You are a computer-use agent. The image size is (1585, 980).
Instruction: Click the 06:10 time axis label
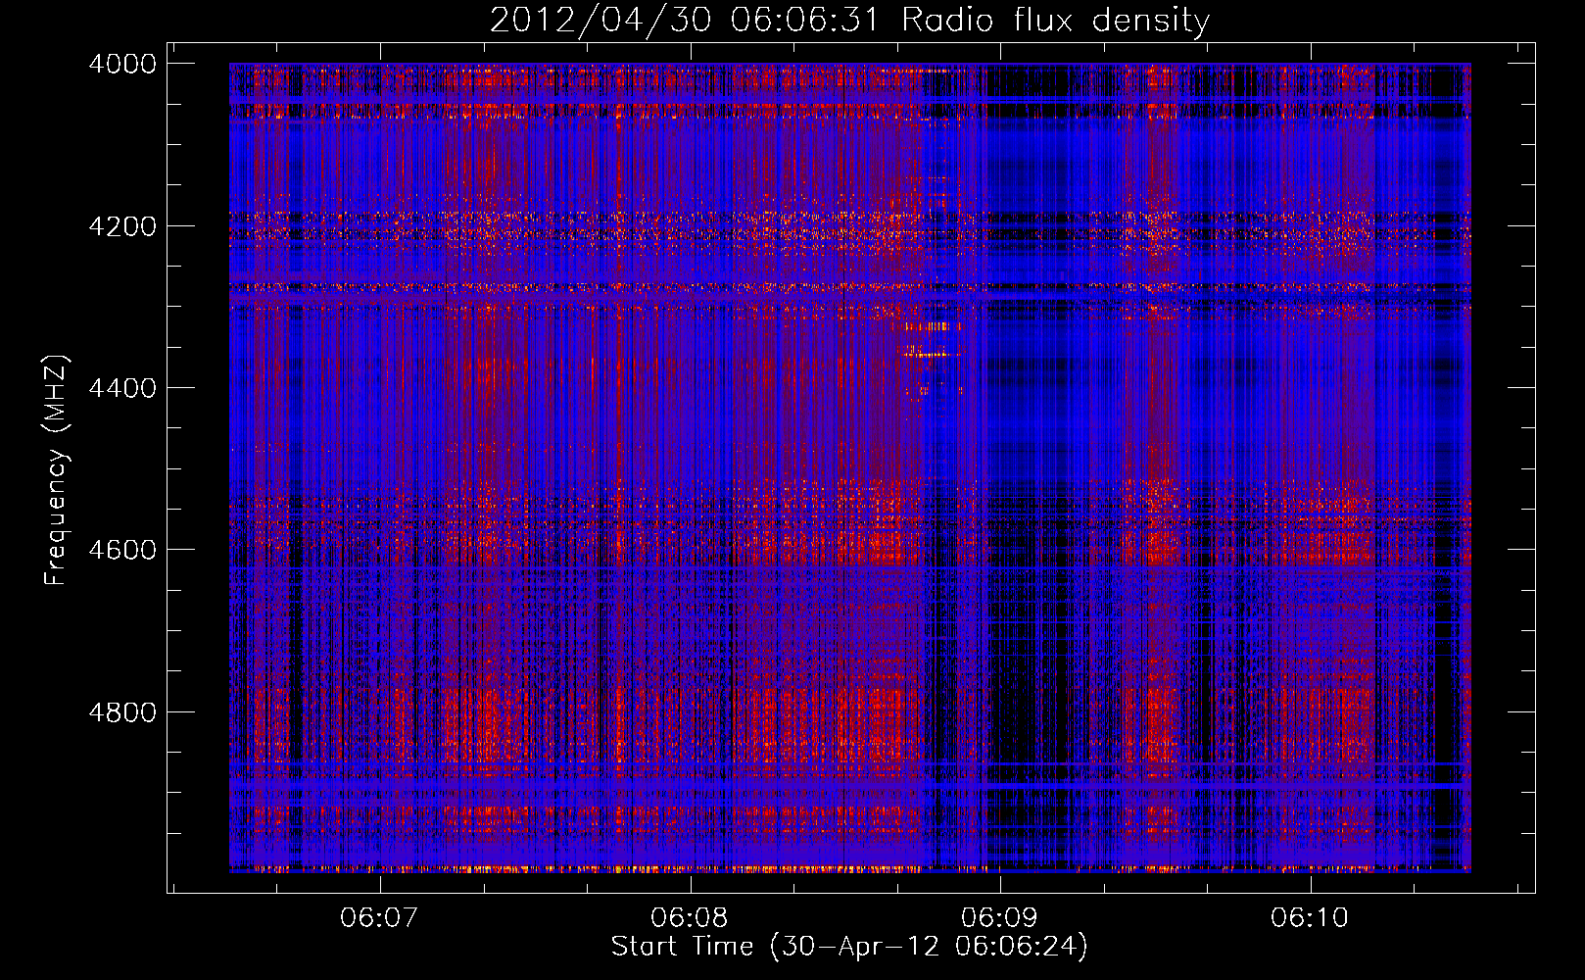[x=1310, y=918]
